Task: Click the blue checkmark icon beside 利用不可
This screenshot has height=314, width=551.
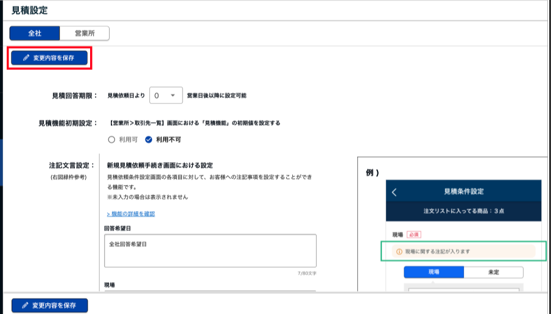Action: pyautogui.click(x=149, y=139)
